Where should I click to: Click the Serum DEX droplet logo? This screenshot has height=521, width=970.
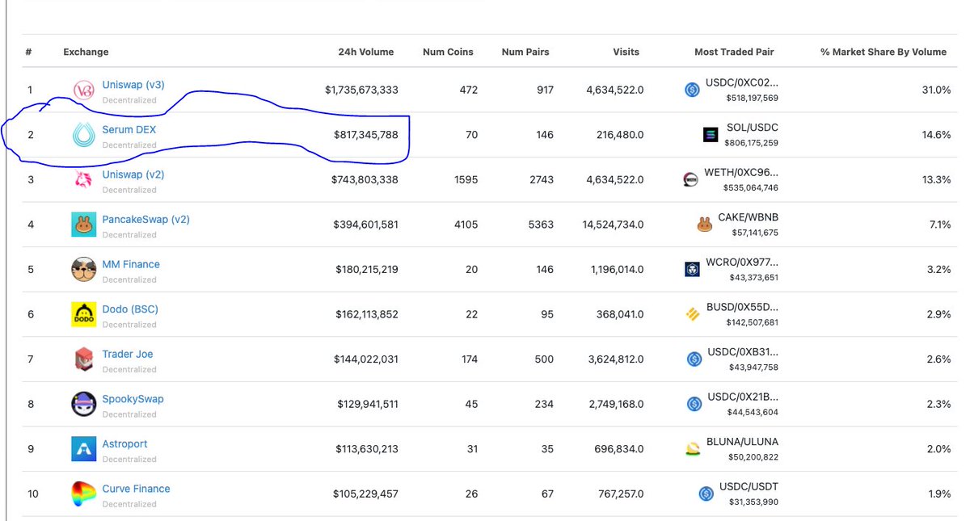coord(84,135)
